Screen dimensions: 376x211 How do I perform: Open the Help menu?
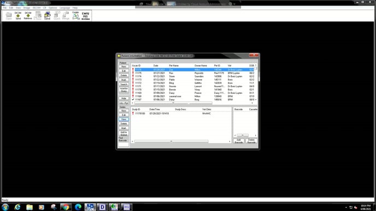75,8
